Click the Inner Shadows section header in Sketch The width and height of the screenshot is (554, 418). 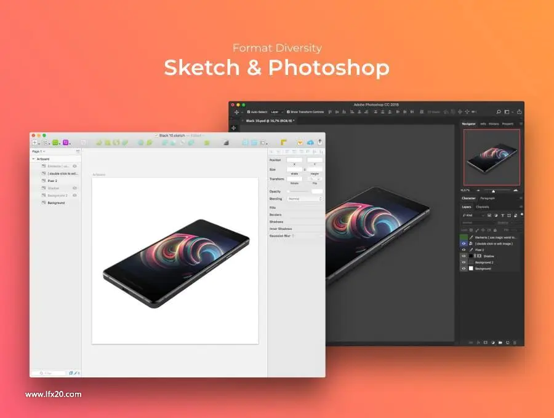pyautogui.click(x=281, y=229)
